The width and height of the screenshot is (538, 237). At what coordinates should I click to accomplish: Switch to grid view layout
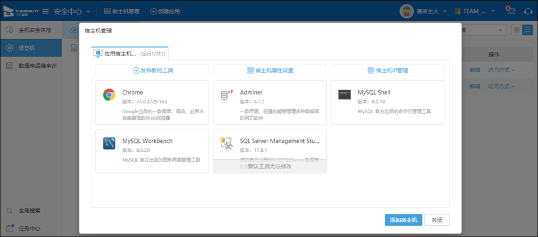click(516, 30)
